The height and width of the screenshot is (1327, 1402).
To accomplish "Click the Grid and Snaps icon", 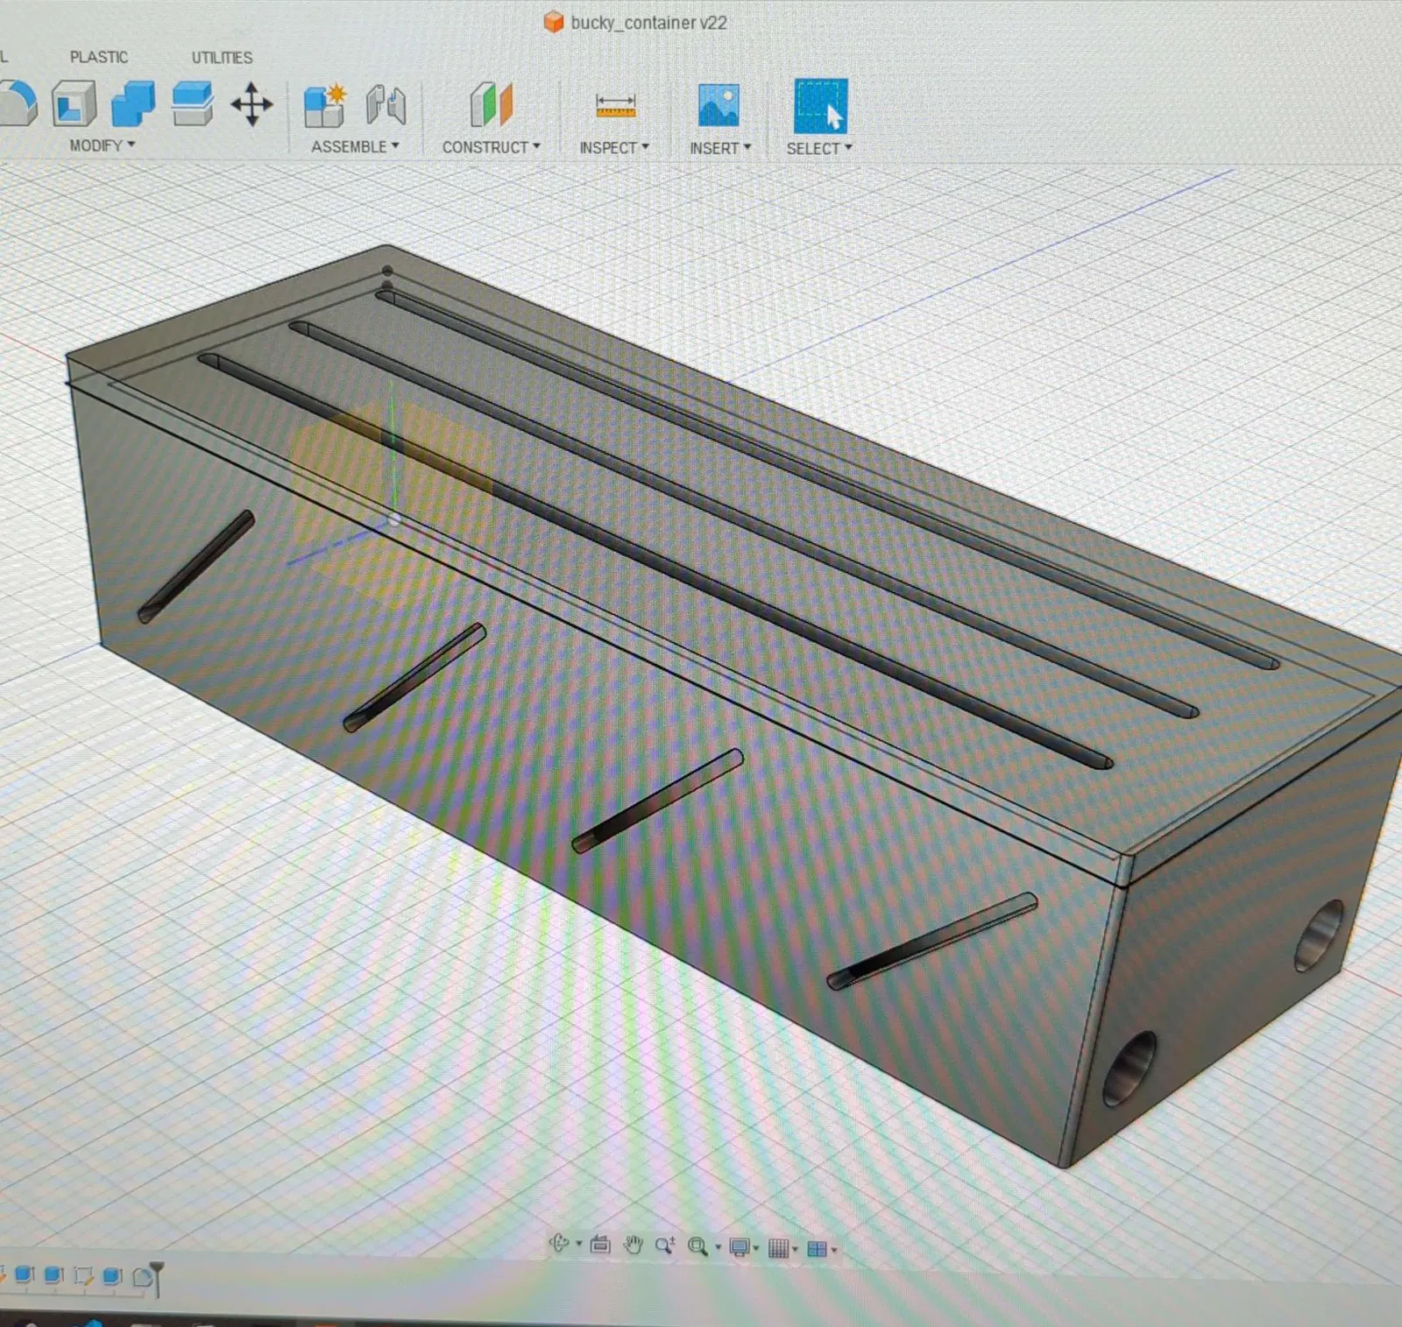I will [x=777, y=1248].
